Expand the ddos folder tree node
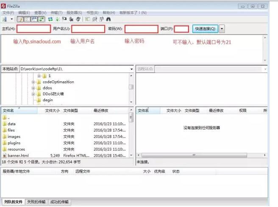The image size is (278, 207). [33, 88]
